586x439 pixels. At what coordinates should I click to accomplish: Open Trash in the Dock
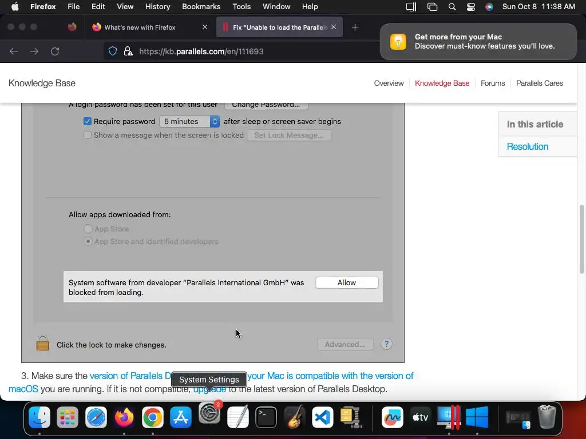click(x=547, y=417)
